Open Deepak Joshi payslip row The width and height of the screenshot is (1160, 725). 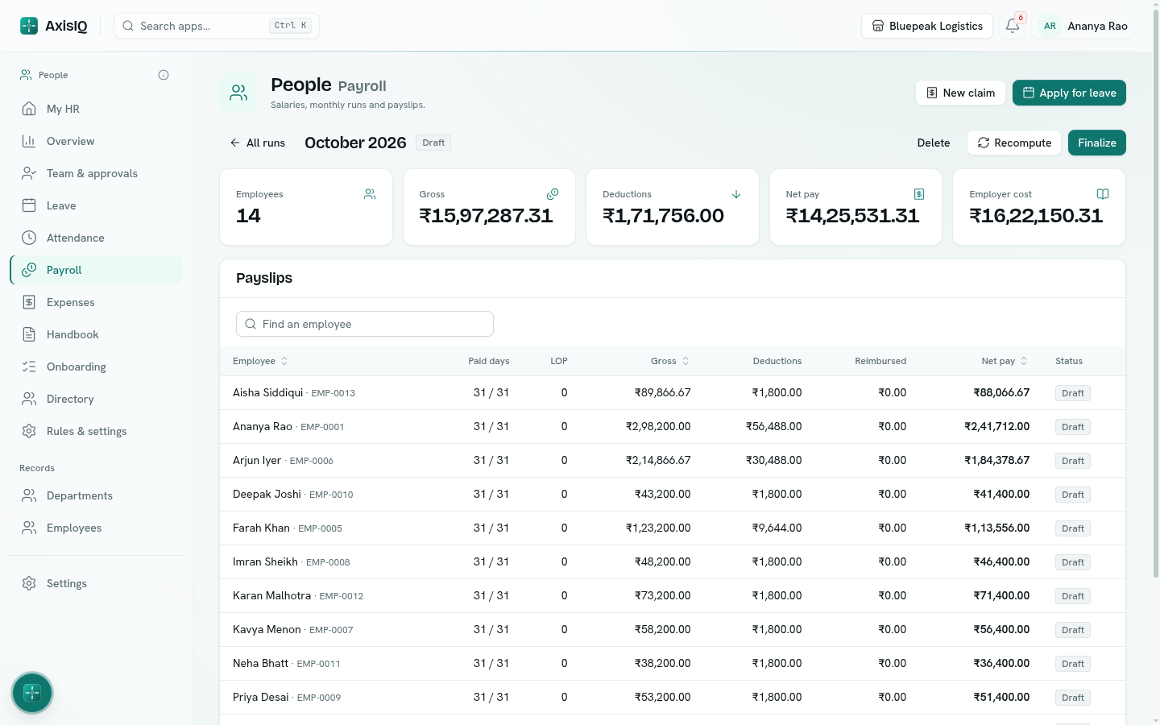(x=673, y=495)
